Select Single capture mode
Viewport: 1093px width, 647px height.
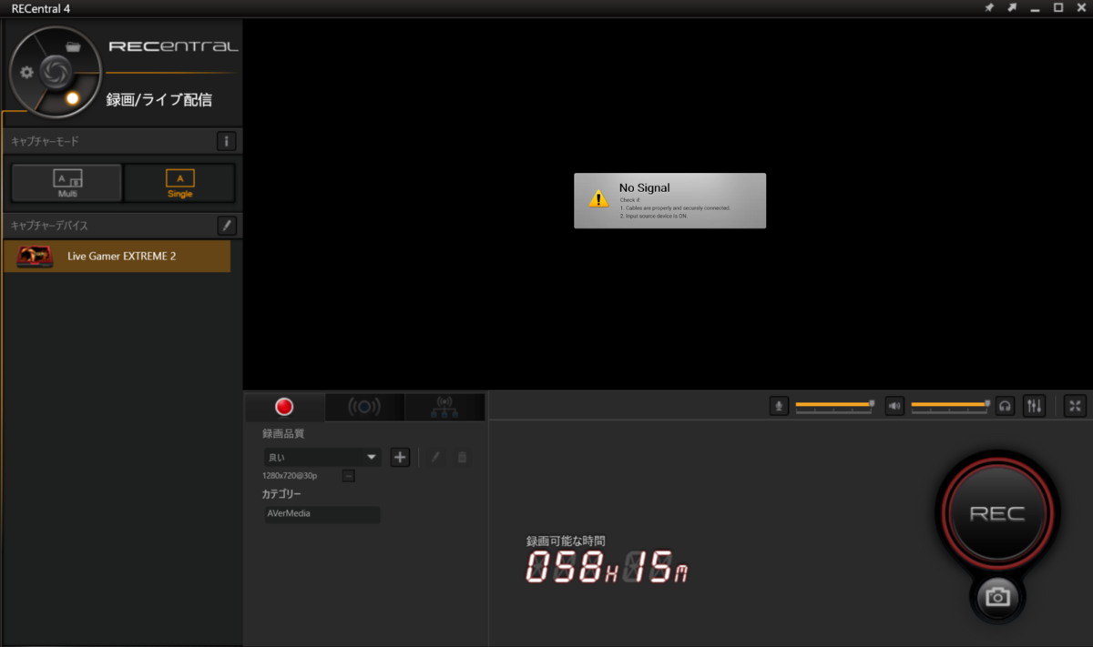[179, 183]
